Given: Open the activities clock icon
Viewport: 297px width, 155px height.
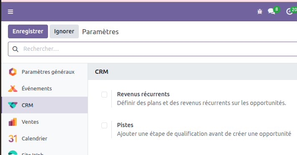Looking at the screenshot, I should (x=289, y=12).
